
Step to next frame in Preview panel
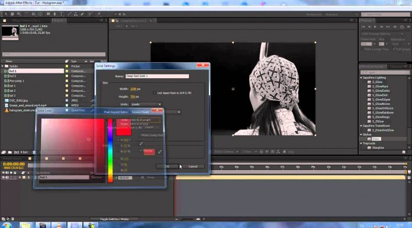tap(382, 27)
